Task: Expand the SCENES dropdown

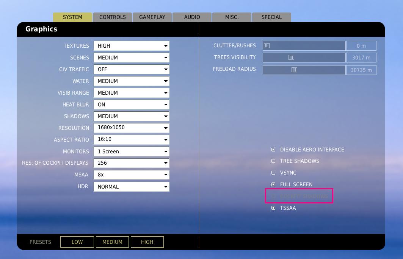Action: (132, 58)
